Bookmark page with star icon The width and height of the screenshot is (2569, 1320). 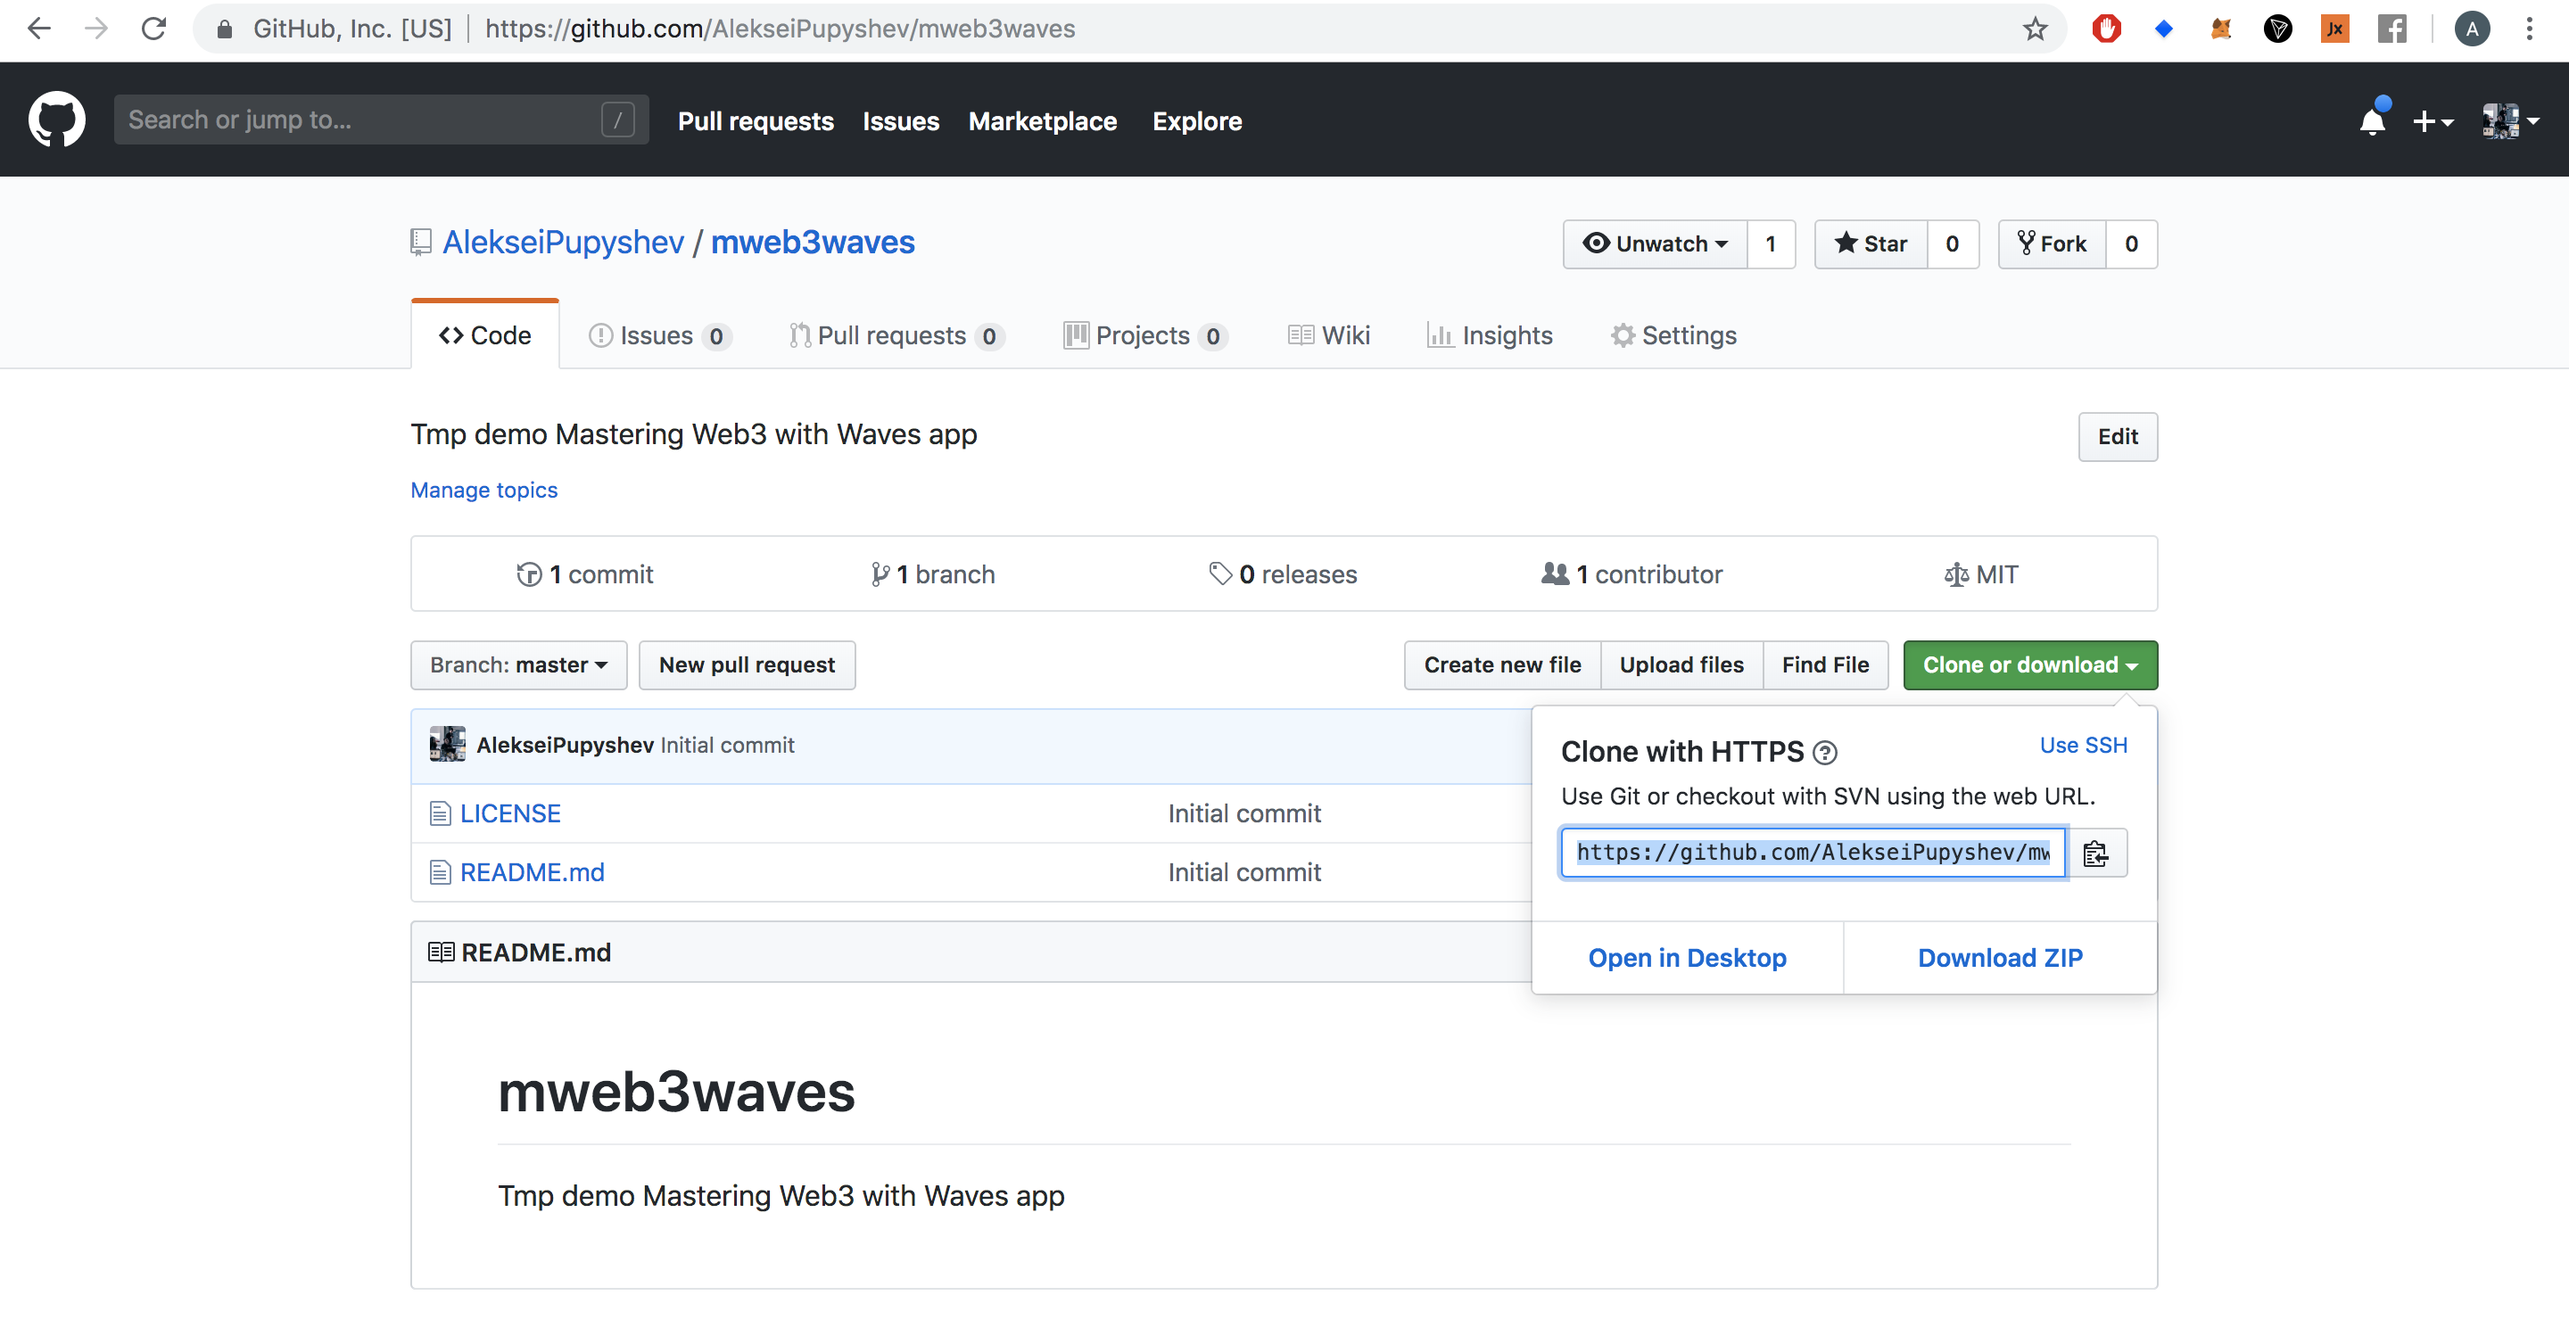tap(2035, 29)
